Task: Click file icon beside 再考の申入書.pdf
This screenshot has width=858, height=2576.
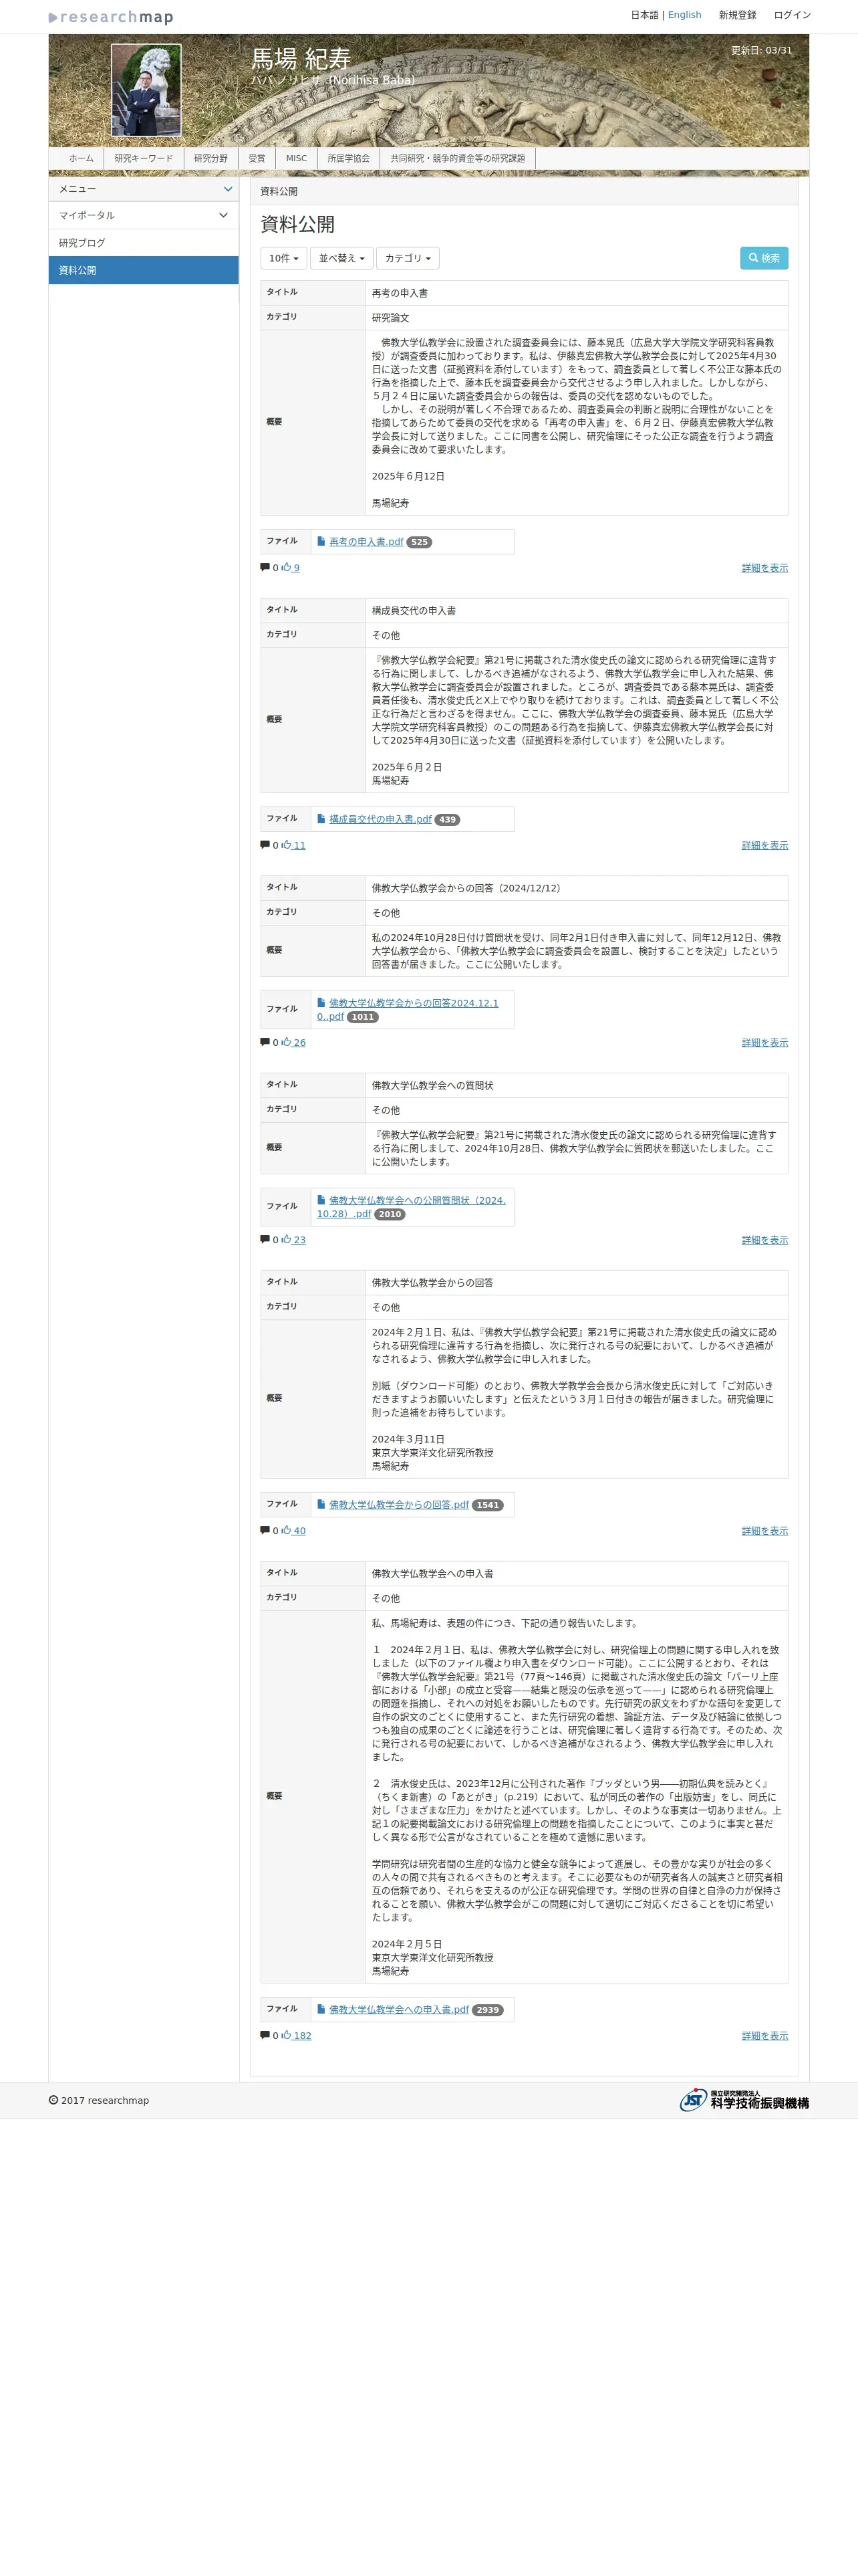Action: tap(321, 541)
